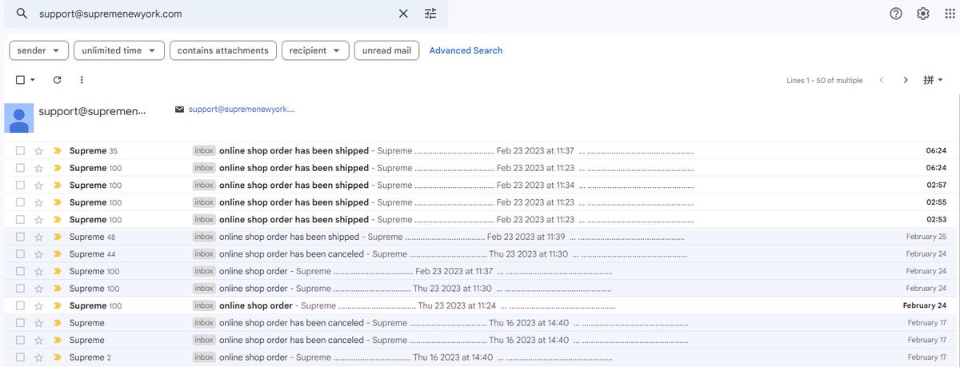
Task: Open the Settings gear icon
Action: point(923,14)
